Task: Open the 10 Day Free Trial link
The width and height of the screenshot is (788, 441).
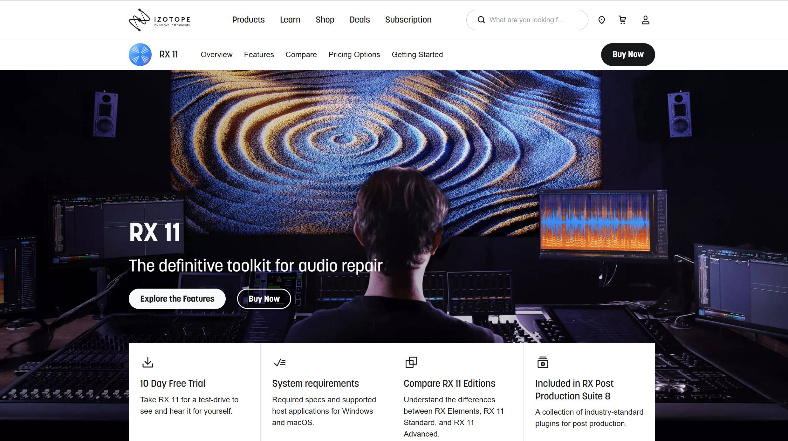Action: [173, 383]
